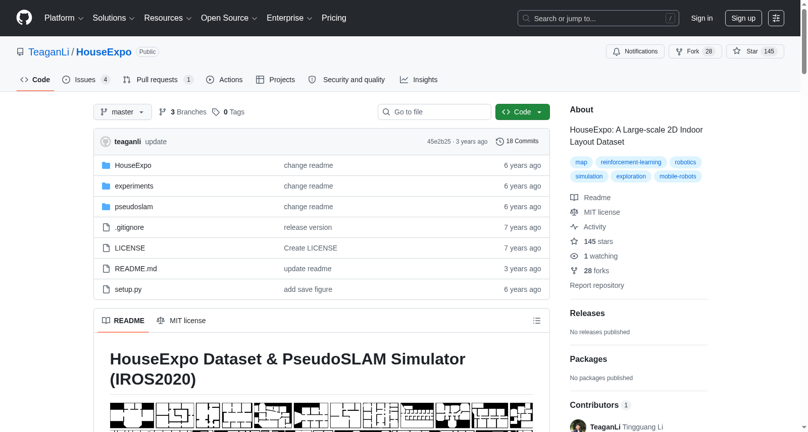Click the book icon beside Readme
This screenshot has width=808, height=432.
click(x=574, y=198)
